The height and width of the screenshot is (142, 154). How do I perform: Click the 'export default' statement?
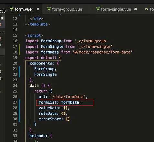point(41,58)
